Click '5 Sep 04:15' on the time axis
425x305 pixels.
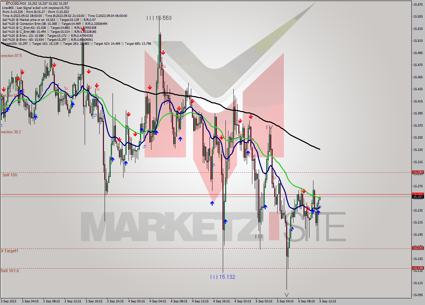pyautogui.click(x=285, y=301)
